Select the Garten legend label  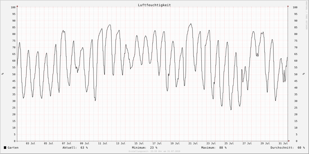[x=13, y=148]
